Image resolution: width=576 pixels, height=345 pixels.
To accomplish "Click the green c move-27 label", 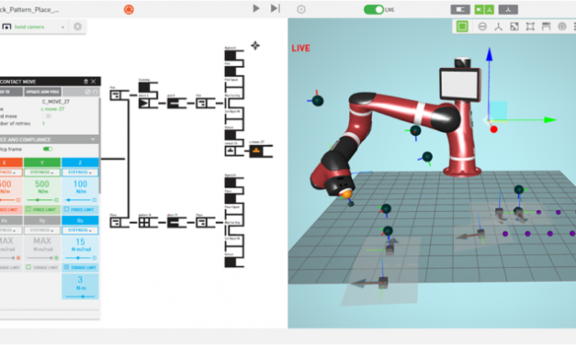I will [x=52, y=109].
